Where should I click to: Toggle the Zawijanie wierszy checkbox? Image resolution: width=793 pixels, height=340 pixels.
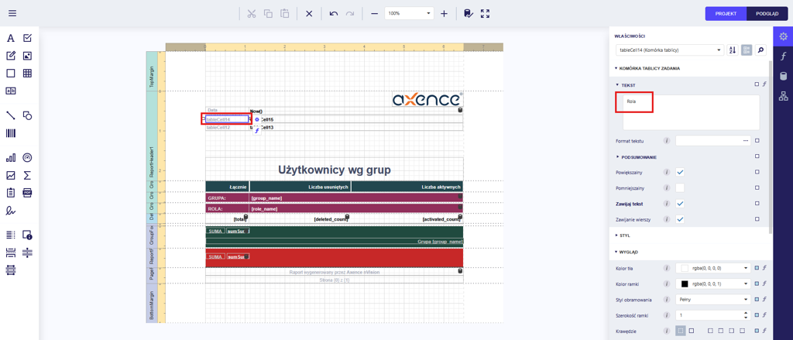point(680,219)
